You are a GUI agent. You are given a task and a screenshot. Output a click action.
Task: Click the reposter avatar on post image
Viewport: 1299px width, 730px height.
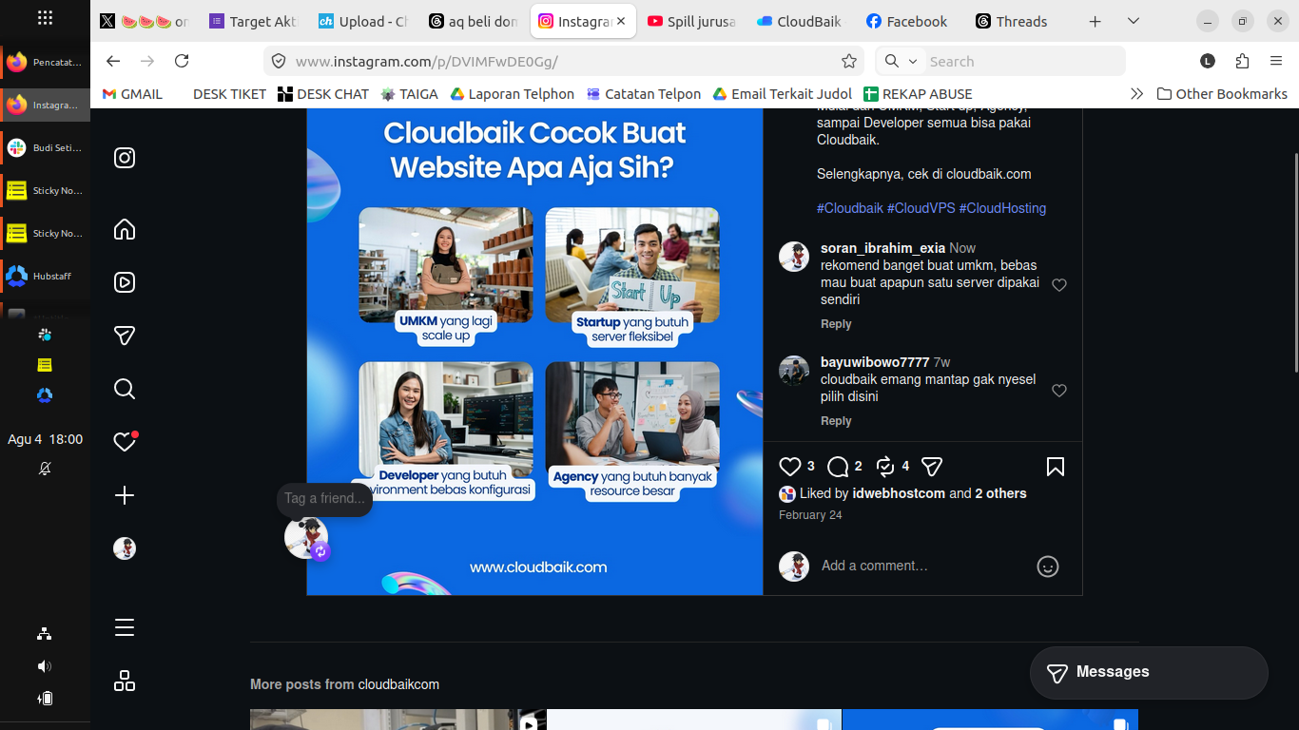306,538
